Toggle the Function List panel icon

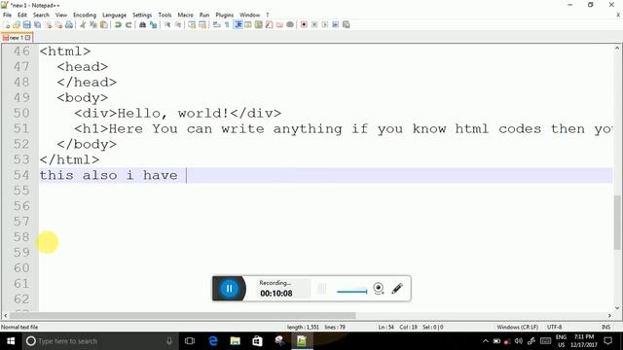[269, 24]
